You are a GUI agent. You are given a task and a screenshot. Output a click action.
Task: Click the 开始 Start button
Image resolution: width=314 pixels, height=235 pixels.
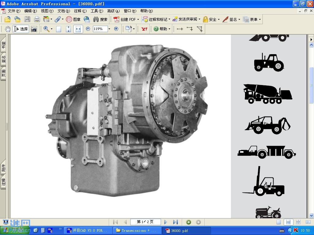tap(15, 230)
